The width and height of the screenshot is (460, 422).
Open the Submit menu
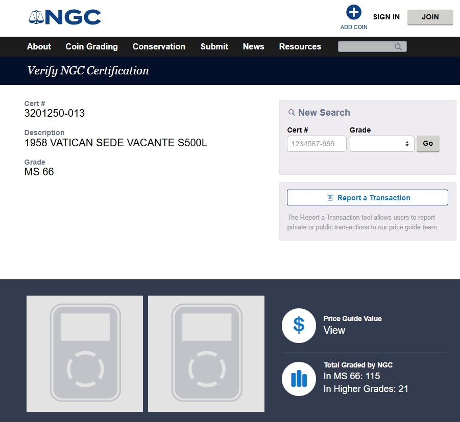(214, 46)
